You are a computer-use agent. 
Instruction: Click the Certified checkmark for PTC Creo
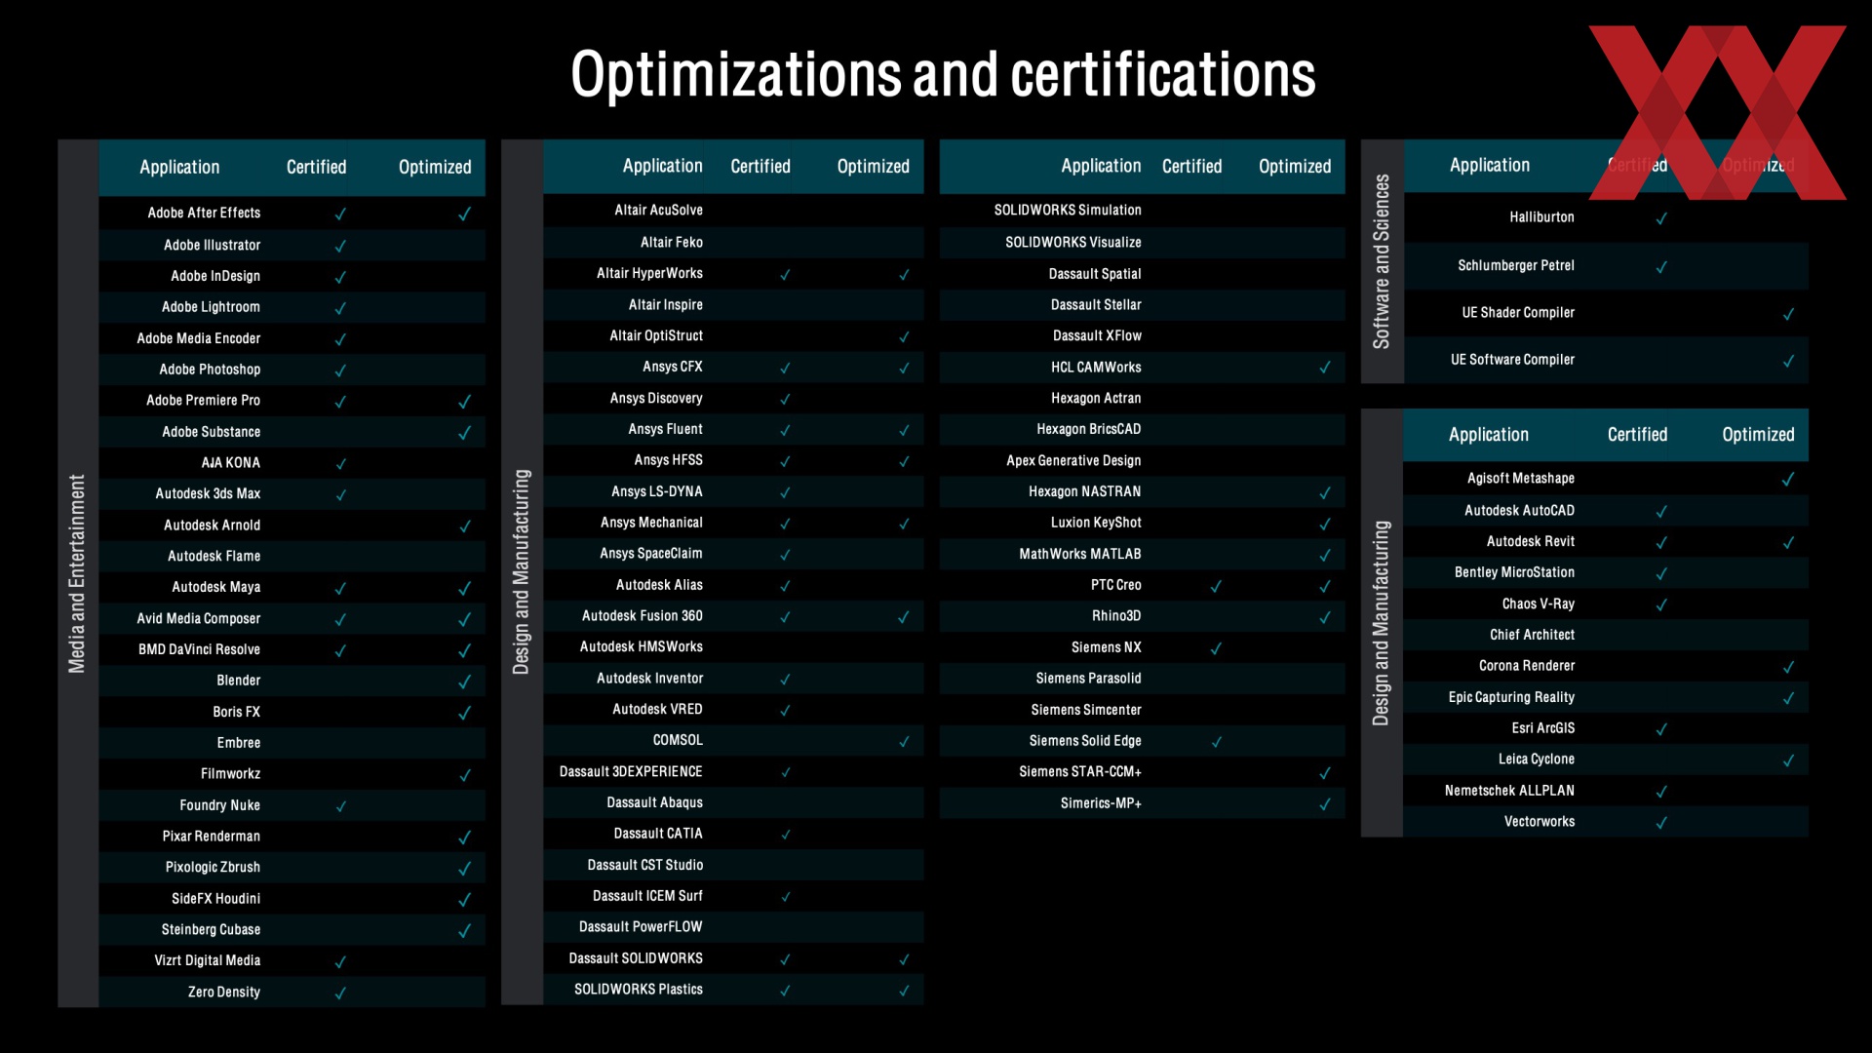(1216, 586)
